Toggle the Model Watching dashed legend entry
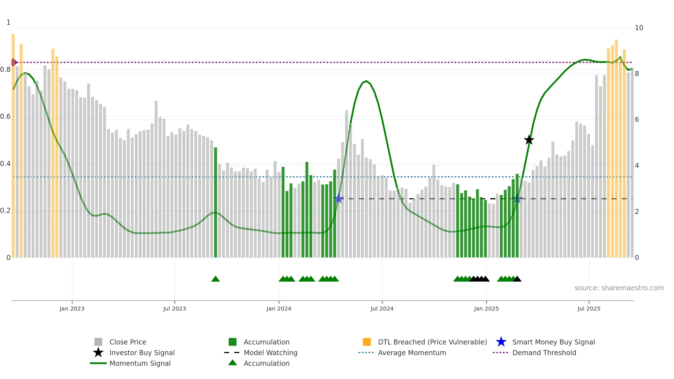The height and width of the screenshot is (379, 674). coord(261,353)
